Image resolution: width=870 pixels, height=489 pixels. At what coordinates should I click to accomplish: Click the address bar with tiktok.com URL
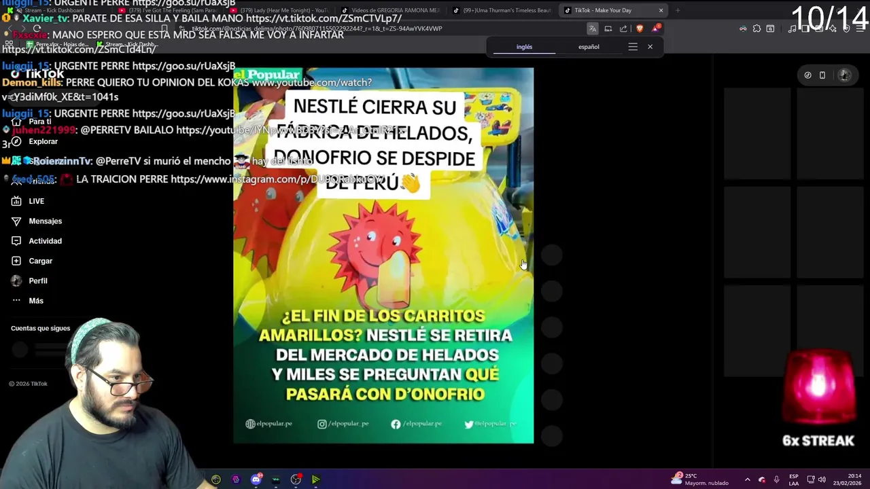pos(381,29)
